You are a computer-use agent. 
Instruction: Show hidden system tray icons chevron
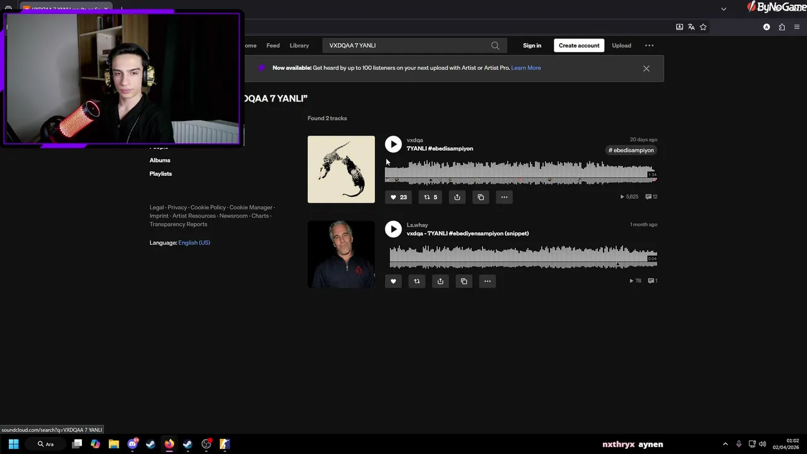coord(725,444)
